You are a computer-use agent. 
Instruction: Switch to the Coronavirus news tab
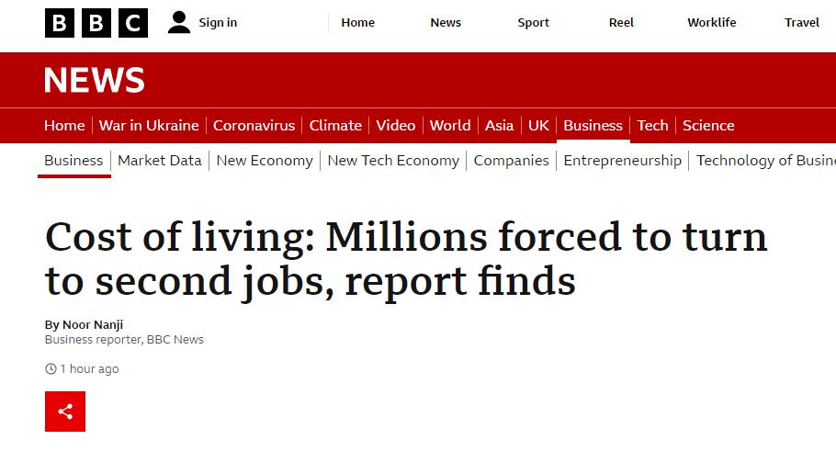coord(254,125)
